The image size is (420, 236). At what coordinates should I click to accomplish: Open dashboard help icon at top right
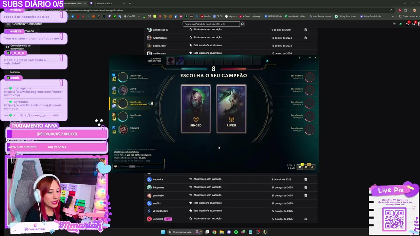tap(394, 24)
